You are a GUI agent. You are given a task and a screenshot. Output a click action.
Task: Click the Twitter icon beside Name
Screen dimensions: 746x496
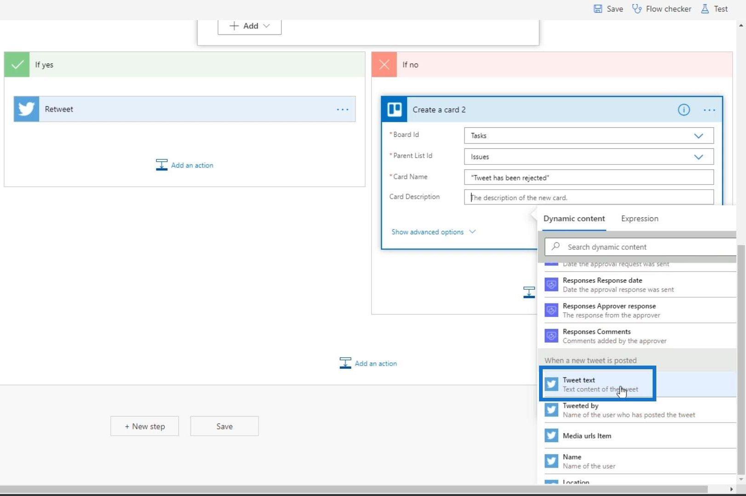pyautogui.click(x=551, y=461)
